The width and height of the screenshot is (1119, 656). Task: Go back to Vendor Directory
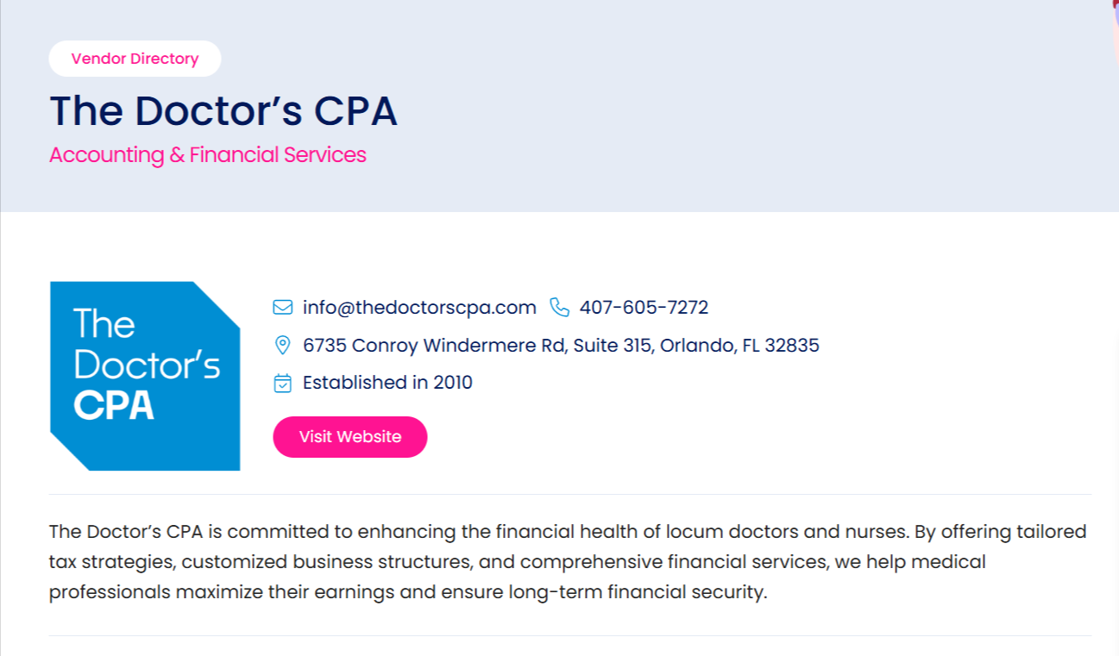[135, 59]
